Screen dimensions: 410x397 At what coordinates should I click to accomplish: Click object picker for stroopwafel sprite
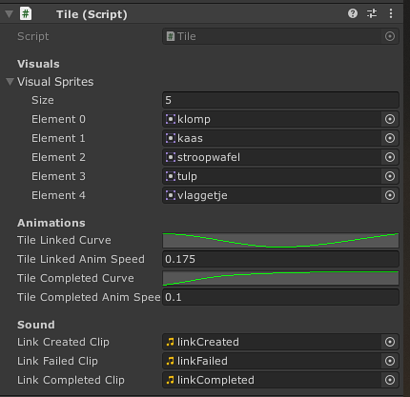coord(390,157)
